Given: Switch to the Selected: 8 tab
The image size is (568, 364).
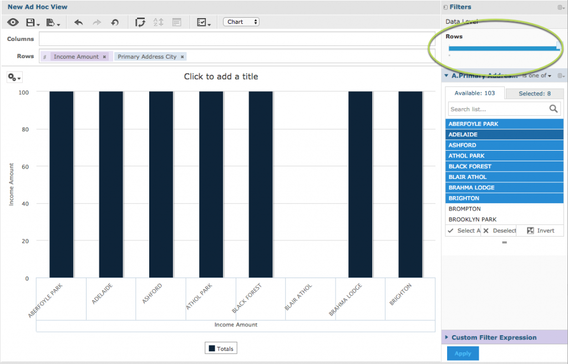Looking at the screenshot, I should coord(534,93).
